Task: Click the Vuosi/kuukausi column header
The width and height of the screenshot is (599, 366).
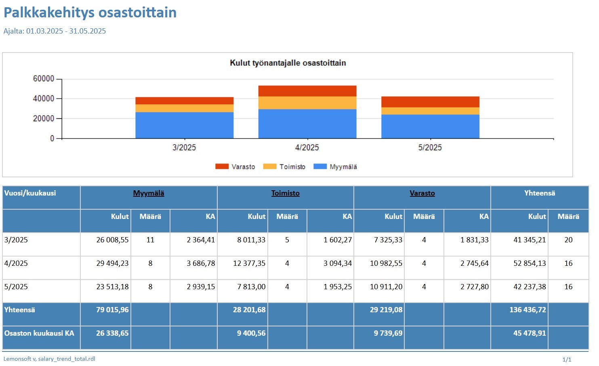Action: (x=30, y=193)
